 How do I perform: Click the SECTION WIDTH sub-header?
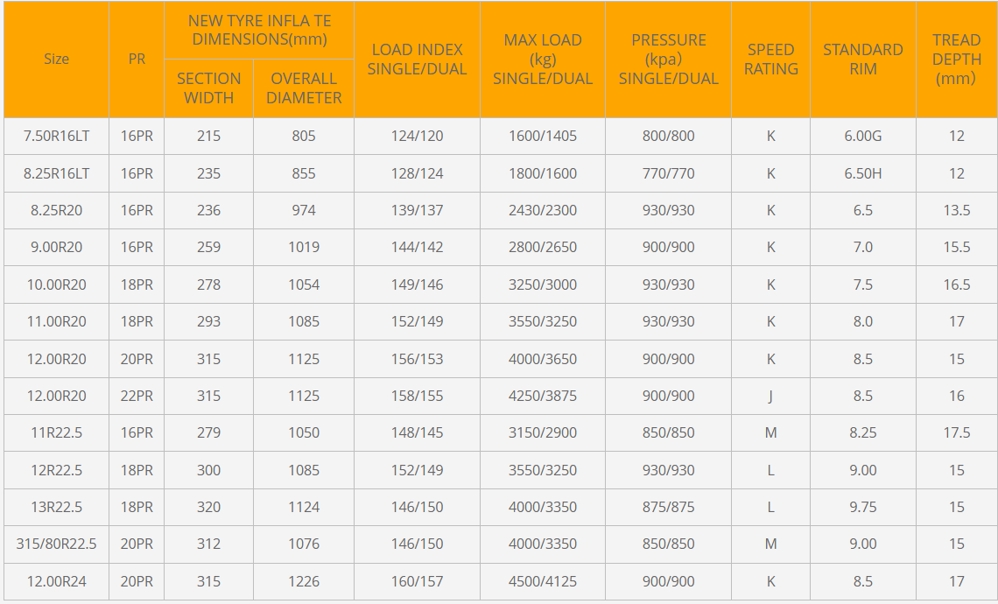(208, 88)
